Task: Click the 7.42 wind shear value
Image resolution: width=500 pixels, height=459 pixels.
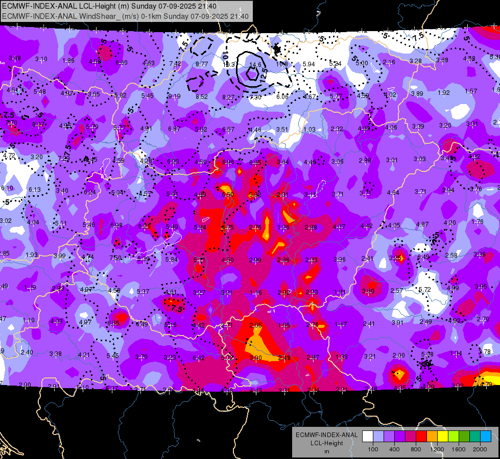Action: 175,64
